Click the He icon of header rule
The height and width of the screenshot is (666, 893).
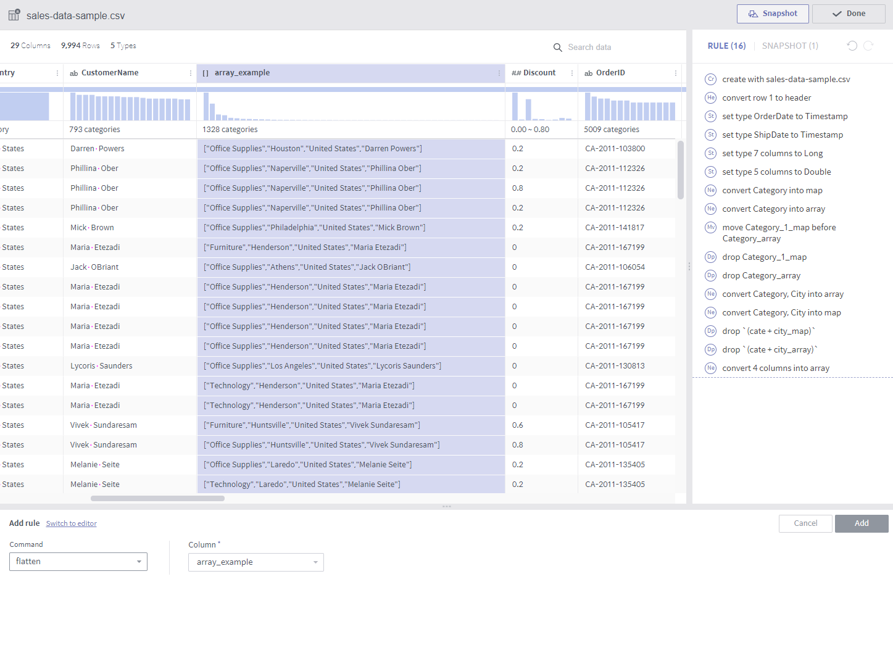(x=711, y=98)
